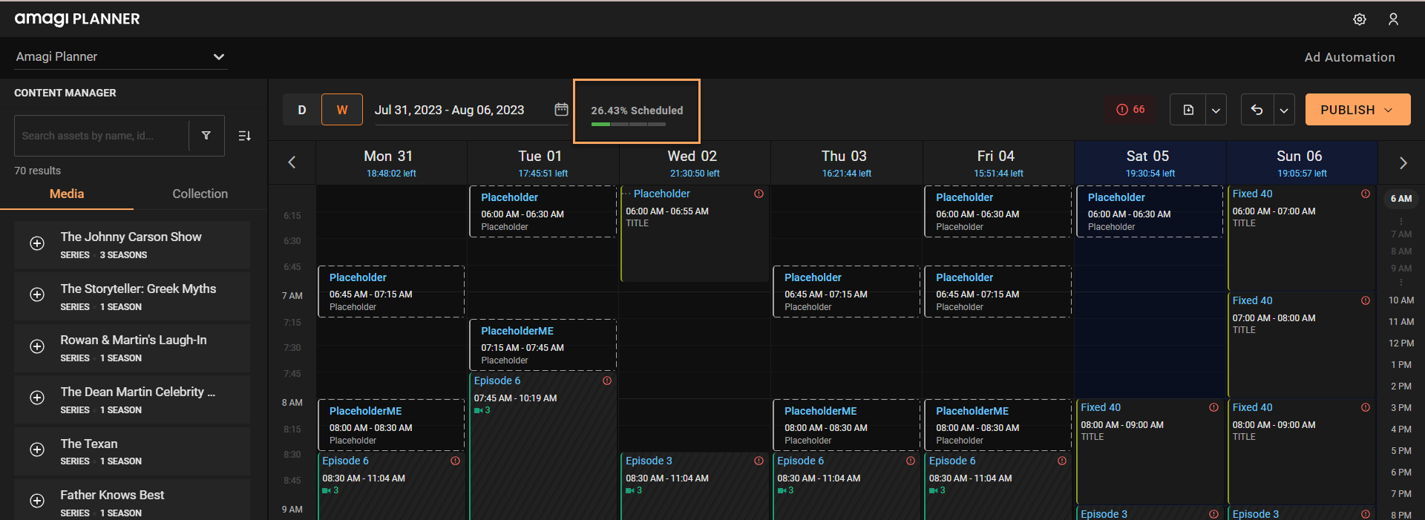
Task: Select the Thu 03 day header
Action: pyautogui.click(x=846, y=163)
